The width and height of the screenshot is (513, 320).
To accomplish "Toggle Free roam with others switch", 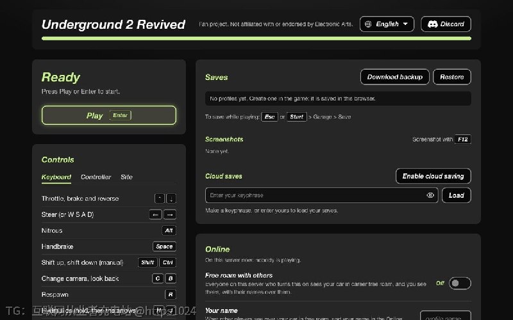I will (460, 283).
